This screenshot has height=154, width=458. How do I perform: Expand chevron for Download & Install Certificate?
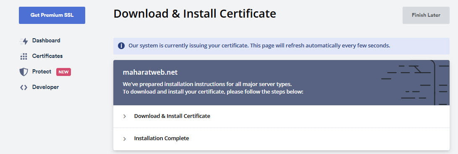coord(124,116)
